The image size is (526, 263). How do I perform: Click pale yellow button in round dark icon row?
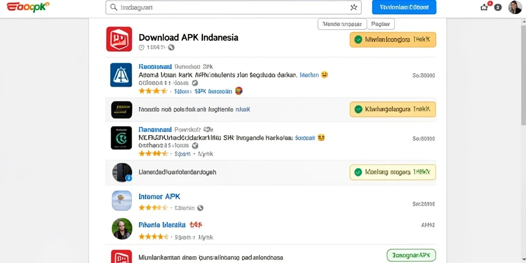click(392, 172)
